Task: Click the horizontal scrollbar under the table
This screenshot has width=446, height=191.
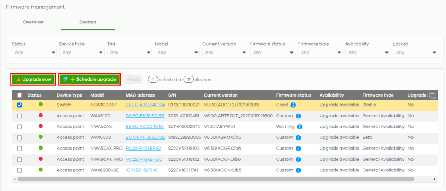Action: [x=216, y=179]
